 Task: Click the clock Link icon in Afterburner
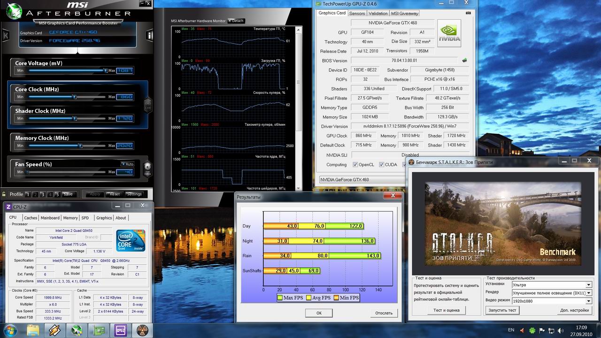tap(147, 104)
